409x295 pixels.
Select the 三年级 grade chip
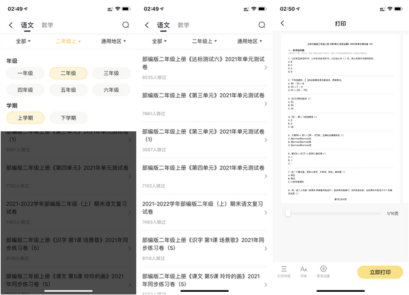coord(111,73)
